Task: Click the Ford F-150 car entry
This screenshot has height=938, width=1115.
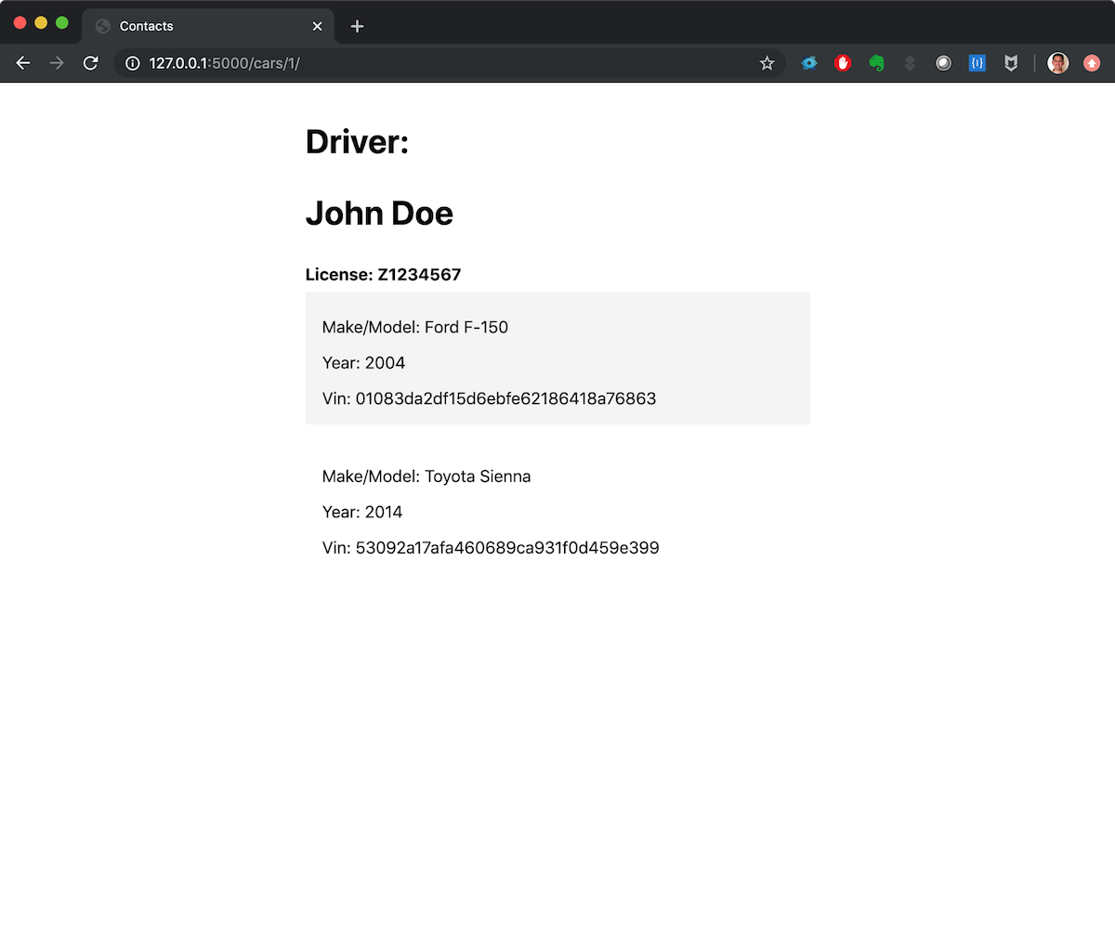Action: pyautogui.click(x=557, y=358)
